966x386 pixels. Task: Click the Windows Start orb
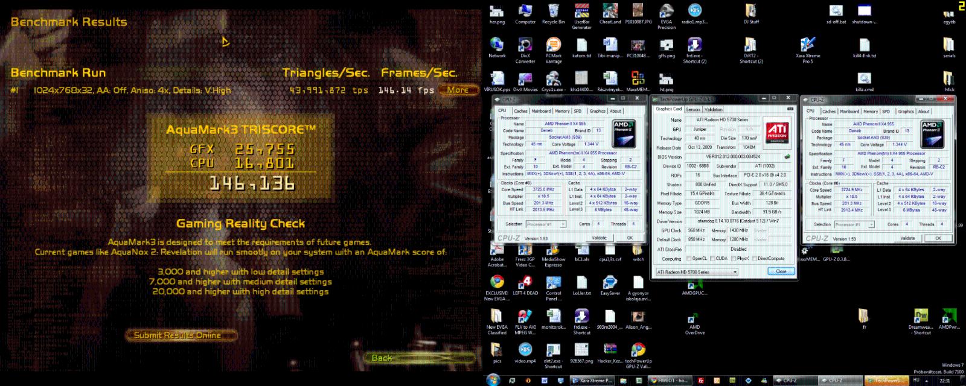click(493, 381)
